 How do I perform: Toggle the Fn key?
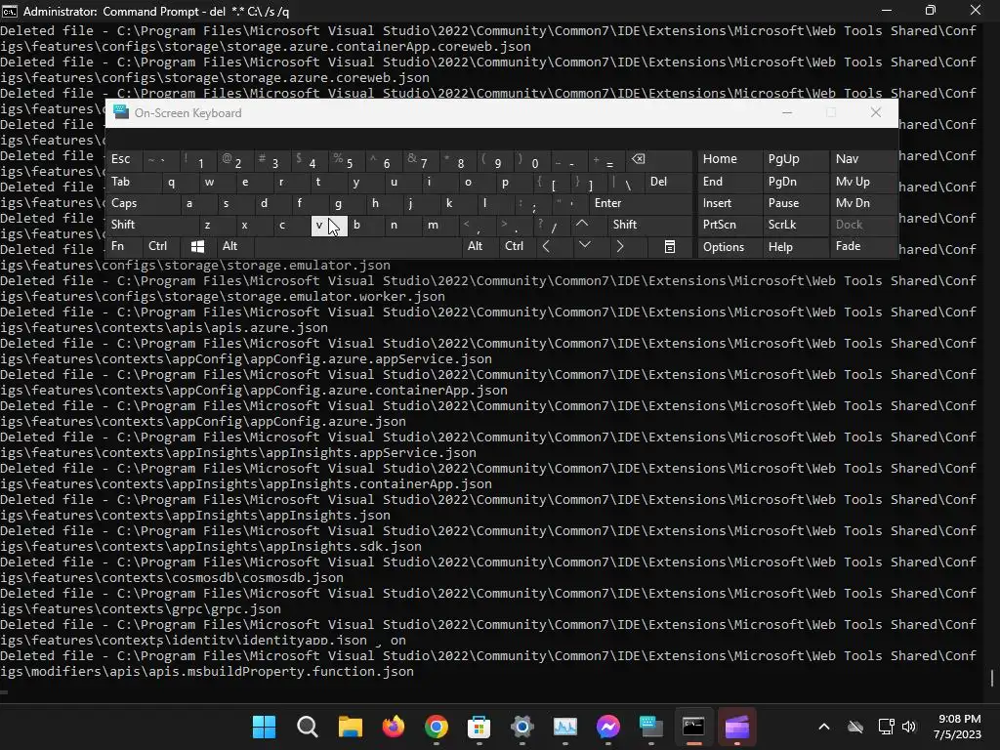pyautogui.click(x=124, y=246)
